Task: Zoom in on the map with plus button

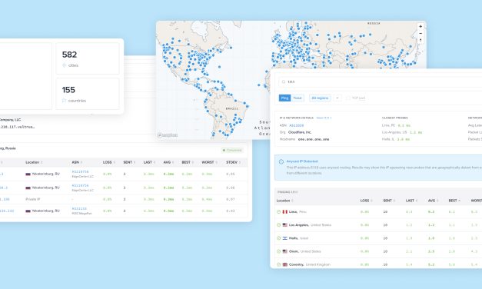Action: (x=421, y=27)
